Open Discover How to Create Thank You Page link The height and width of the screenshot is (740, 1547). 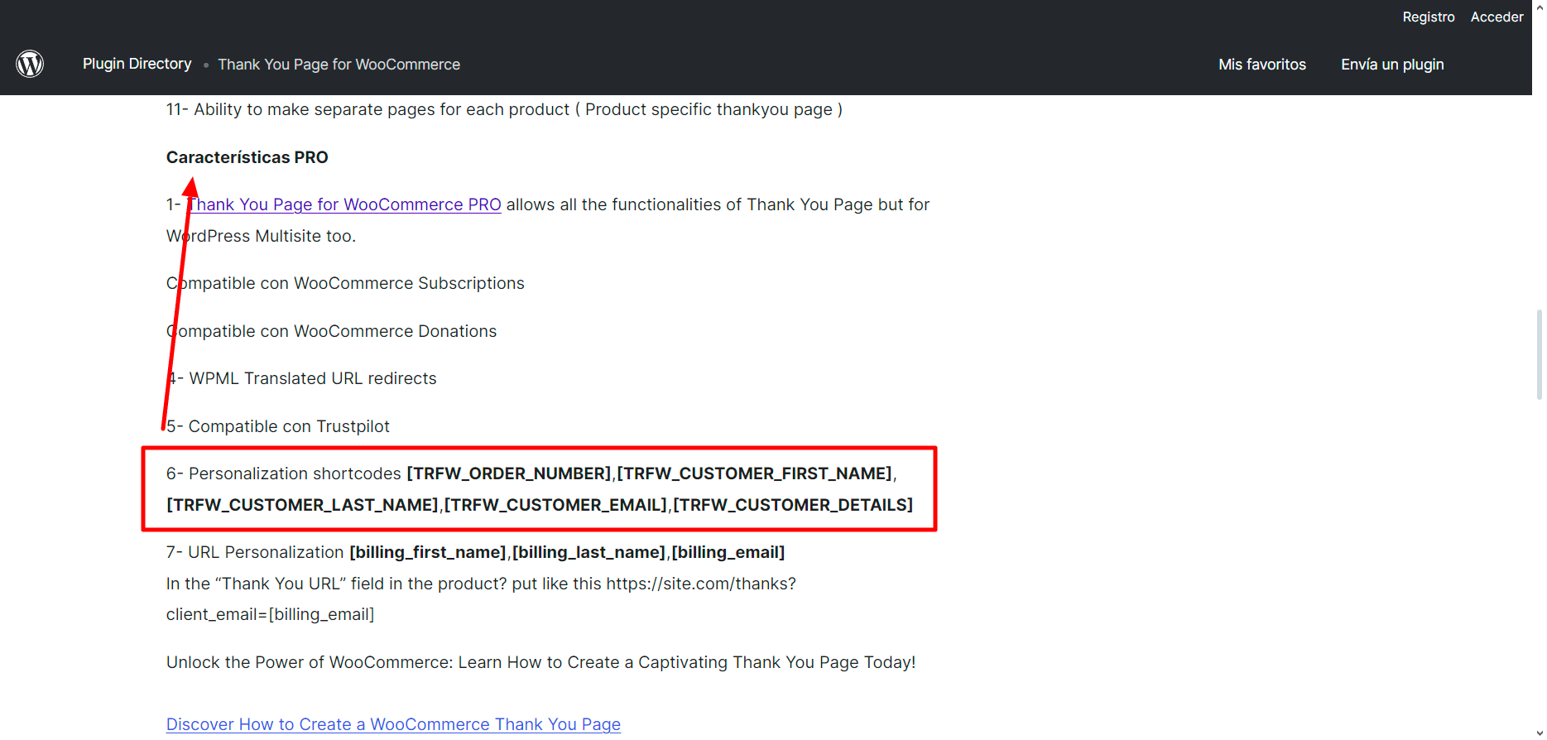393,724
